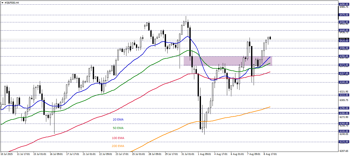
Task: Click the 16 Jul 09:01 time label
Action: 56,154
